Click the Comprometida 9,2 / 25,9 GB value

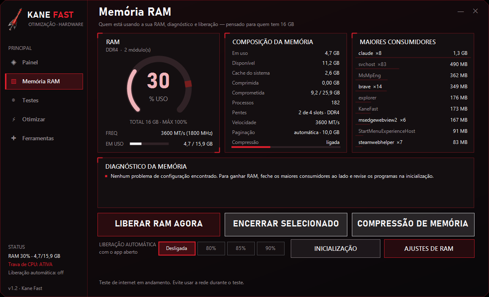point(325,93)
